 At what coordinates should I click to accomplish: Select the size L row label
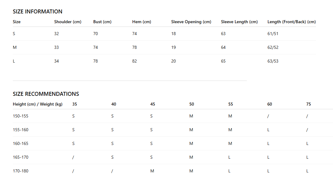[14, 61]
